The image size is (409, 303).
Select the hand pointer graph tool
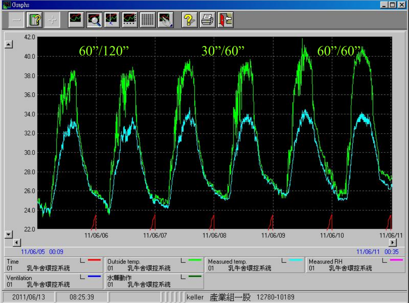point(166,20)
